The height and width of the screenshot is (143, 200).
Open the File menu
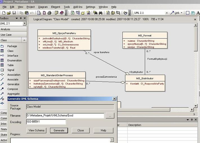tap(5, 7)
